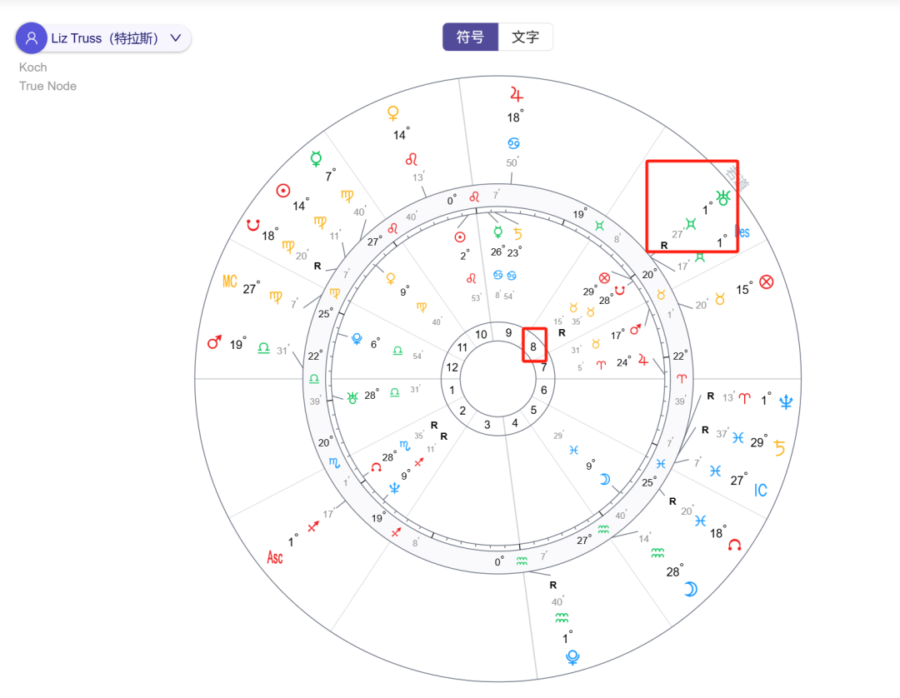Click the user avatar beside Liz Truss
Screen dimensions: 900x698
click(x=30, y=38)
